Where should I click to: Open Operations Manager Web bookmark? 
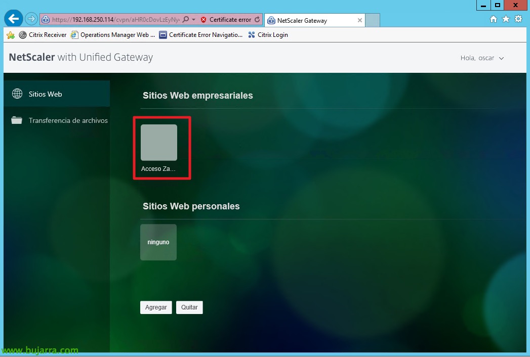tap(113, 35)
